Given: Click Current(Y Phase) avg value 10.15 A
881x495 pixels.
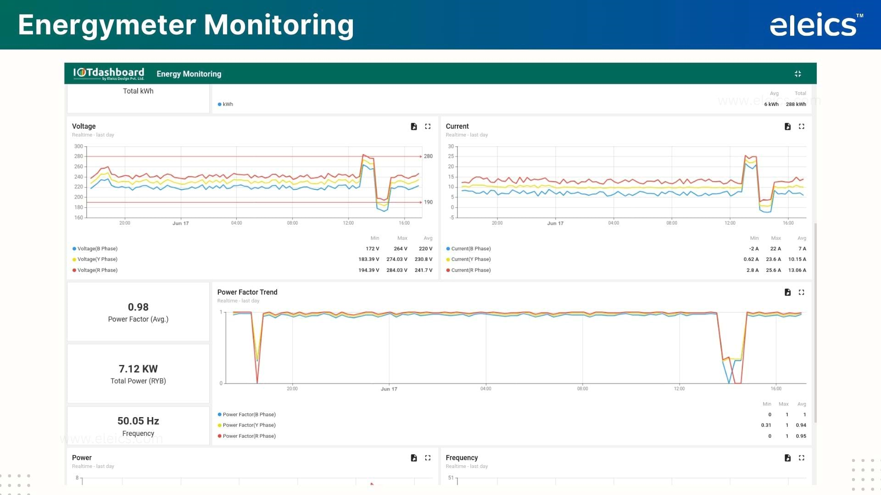Looking at the screenshot, I should 797,259.
